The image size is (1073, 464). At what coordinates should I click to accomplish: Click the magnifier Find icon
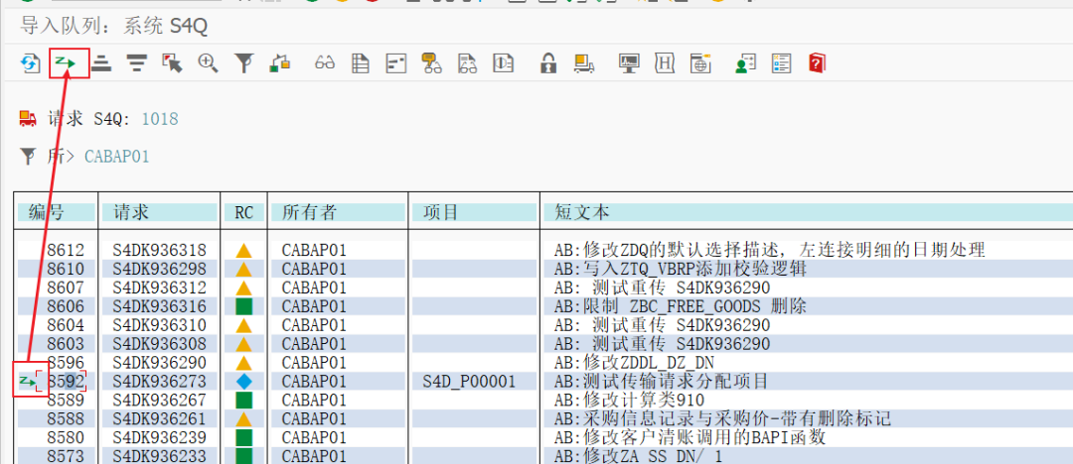[208, 63]
